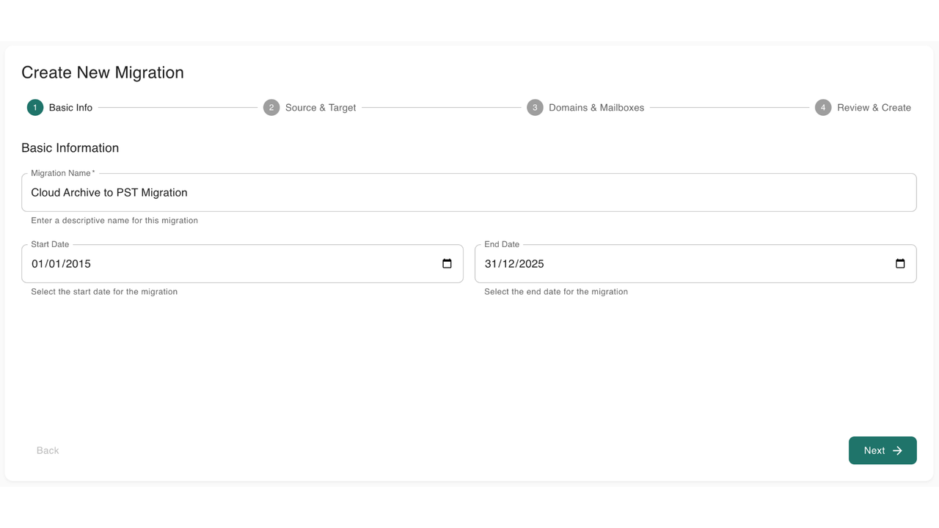The height and width of the screenshot is (528, 939).
Task: Select the Basic Info step label
Action: point(70,108)
